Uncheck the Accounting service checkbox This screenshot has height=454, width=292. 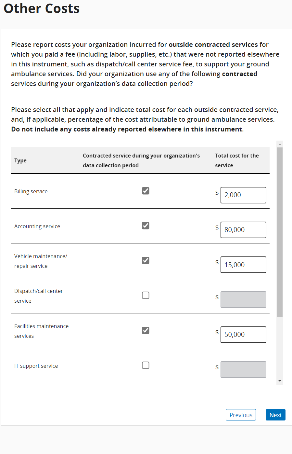point(146,226)
